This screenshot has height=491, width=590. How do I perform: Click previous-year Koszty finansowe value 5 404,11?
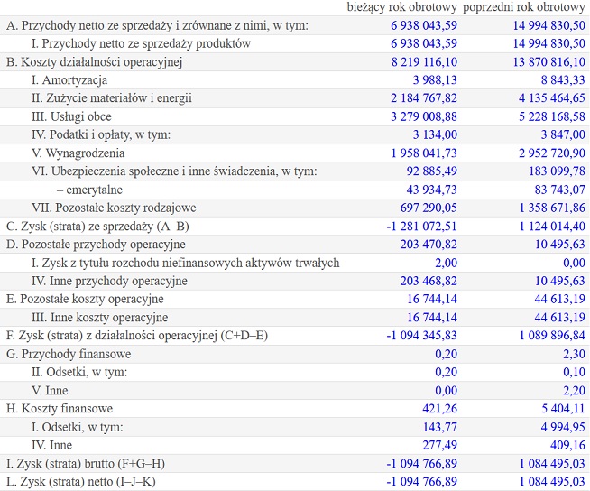(x=563, y=408)
